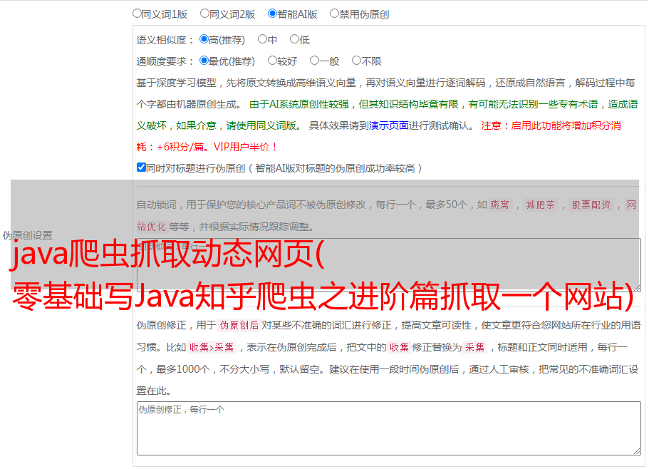Choose 最优(推荐) for 通顺度要求

(x=204, y=61)
